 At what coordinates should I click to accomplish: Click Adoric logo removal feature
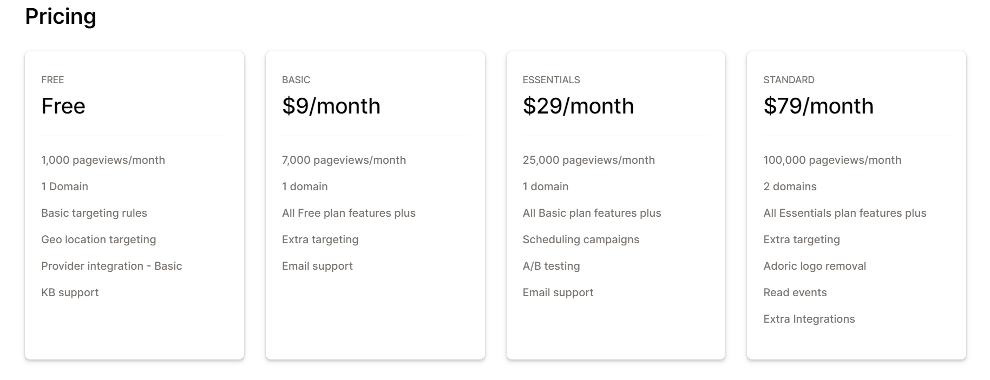tap(815, 266)
